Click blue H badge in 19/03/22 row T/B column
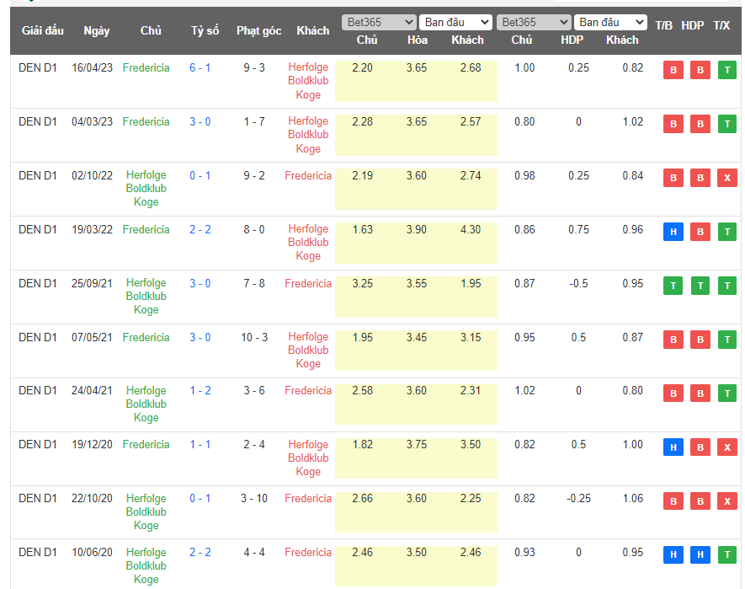Screen dimensions: 745x589 [673, 232]
